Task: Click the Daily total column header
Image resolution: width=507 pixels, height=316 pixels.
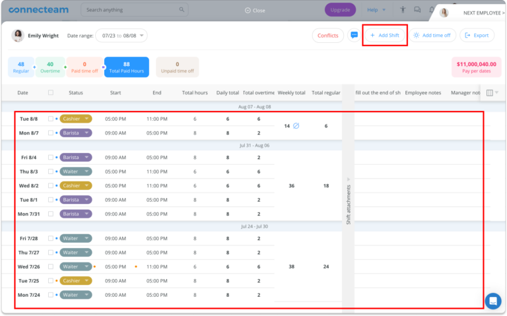Action: (228, 93)
